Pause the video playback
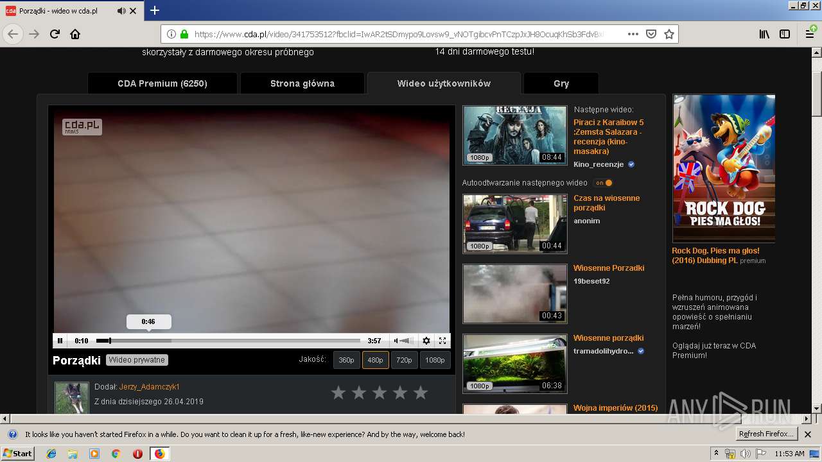 tap(60, 341)
